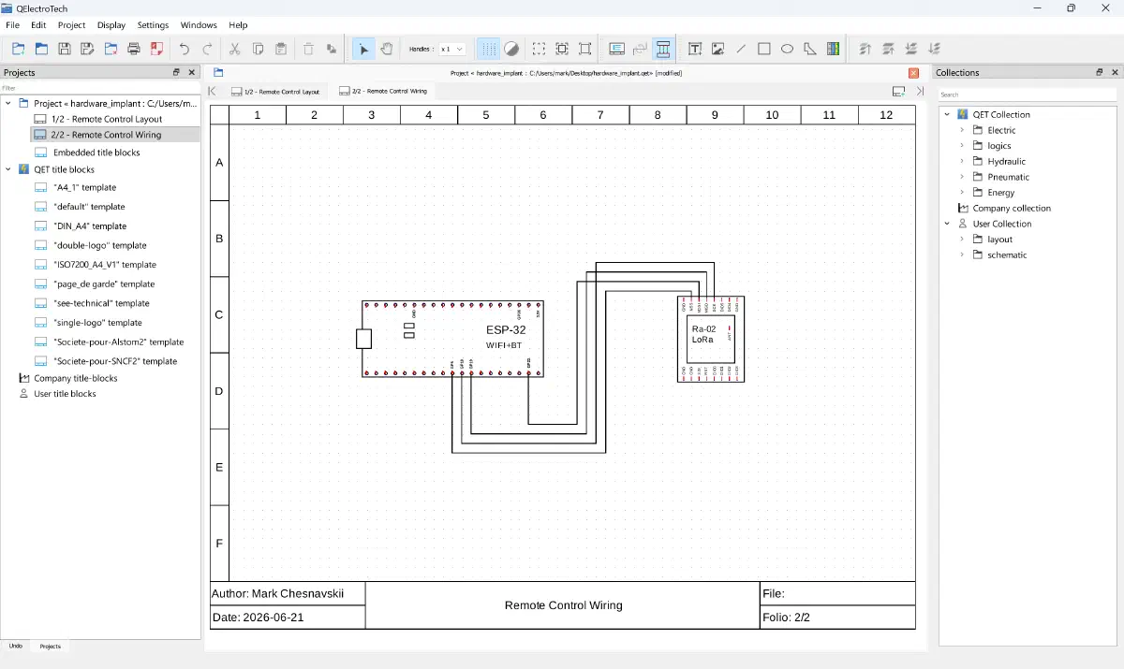Select the hand pan view tool
The height and width of the screenshot is (669, 1124).
tap(387, 49)
